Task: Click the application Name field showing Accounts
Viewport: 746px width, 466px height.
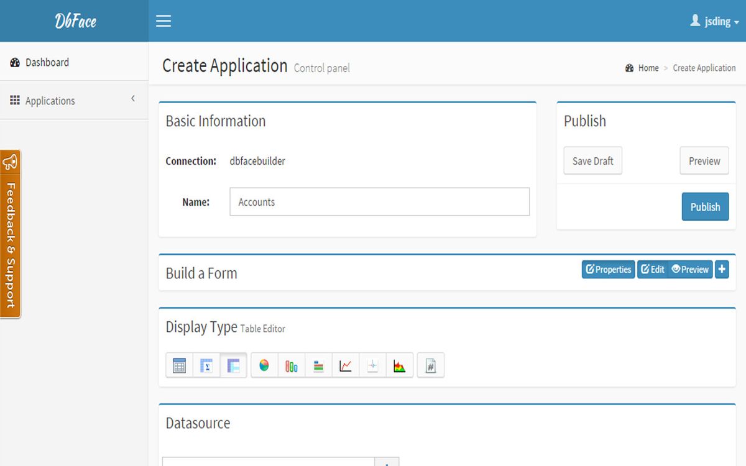Action: click(379, 202)
